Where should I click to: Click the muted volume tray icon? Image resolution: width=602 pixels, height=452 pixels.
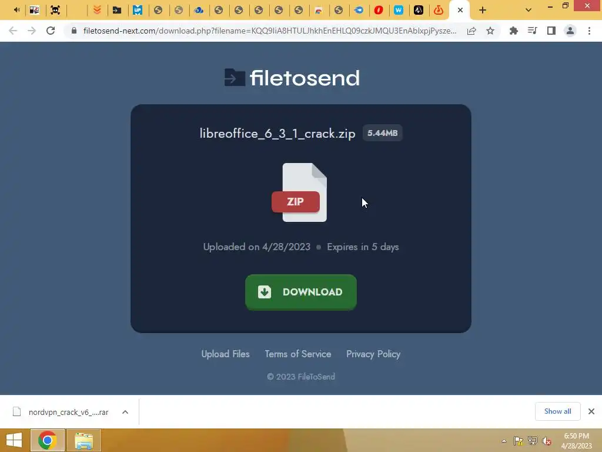pyautogui.click(x=547, y=441)
